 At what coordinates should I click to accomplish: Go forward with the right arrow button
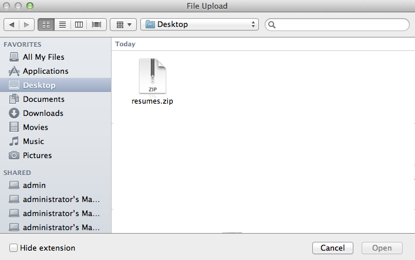click(x=26, y=25)
